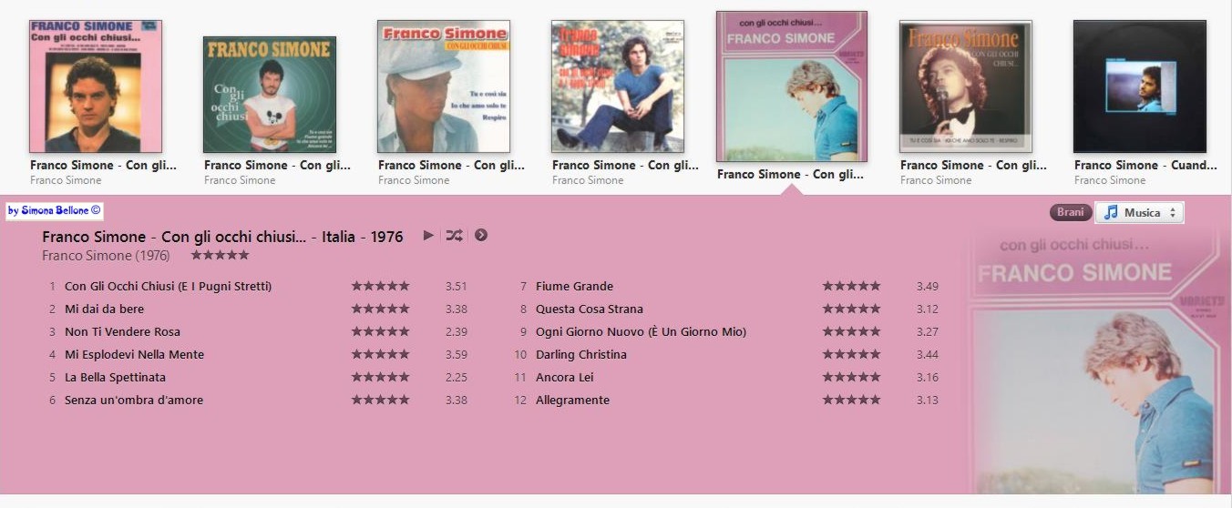1232x508 pixels.
Task: Set star rating for Allegramente
Action: [x=852, y=400]
